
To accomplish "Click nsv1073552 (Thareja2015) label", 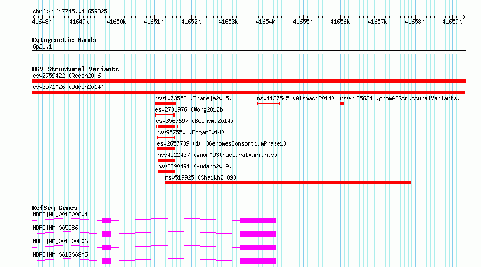I will coord(193,98).
